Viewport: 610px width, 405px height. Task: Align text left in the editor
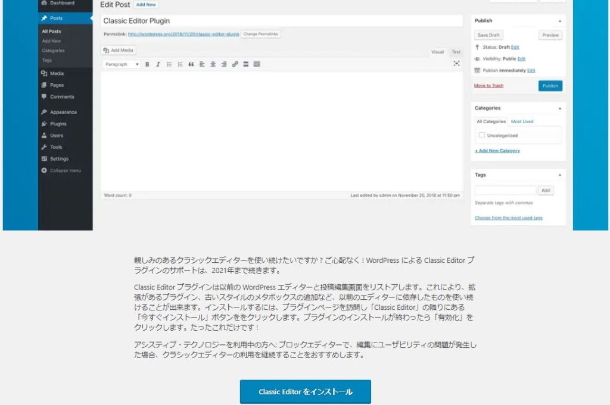tap(202, 64)
